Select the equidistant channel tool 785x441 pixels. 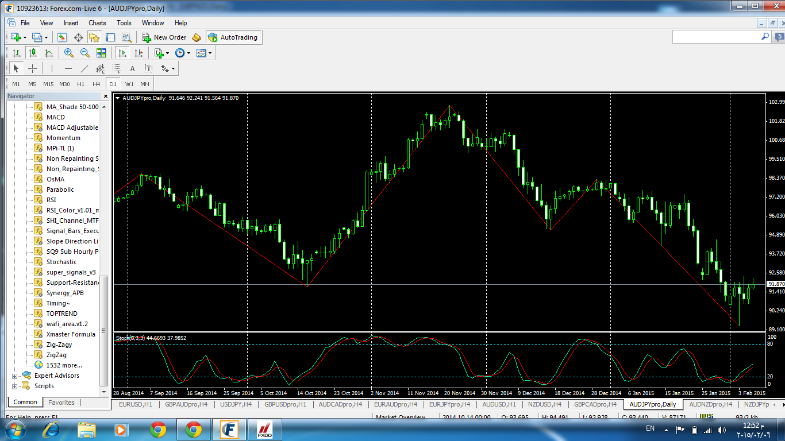[101, 68]
